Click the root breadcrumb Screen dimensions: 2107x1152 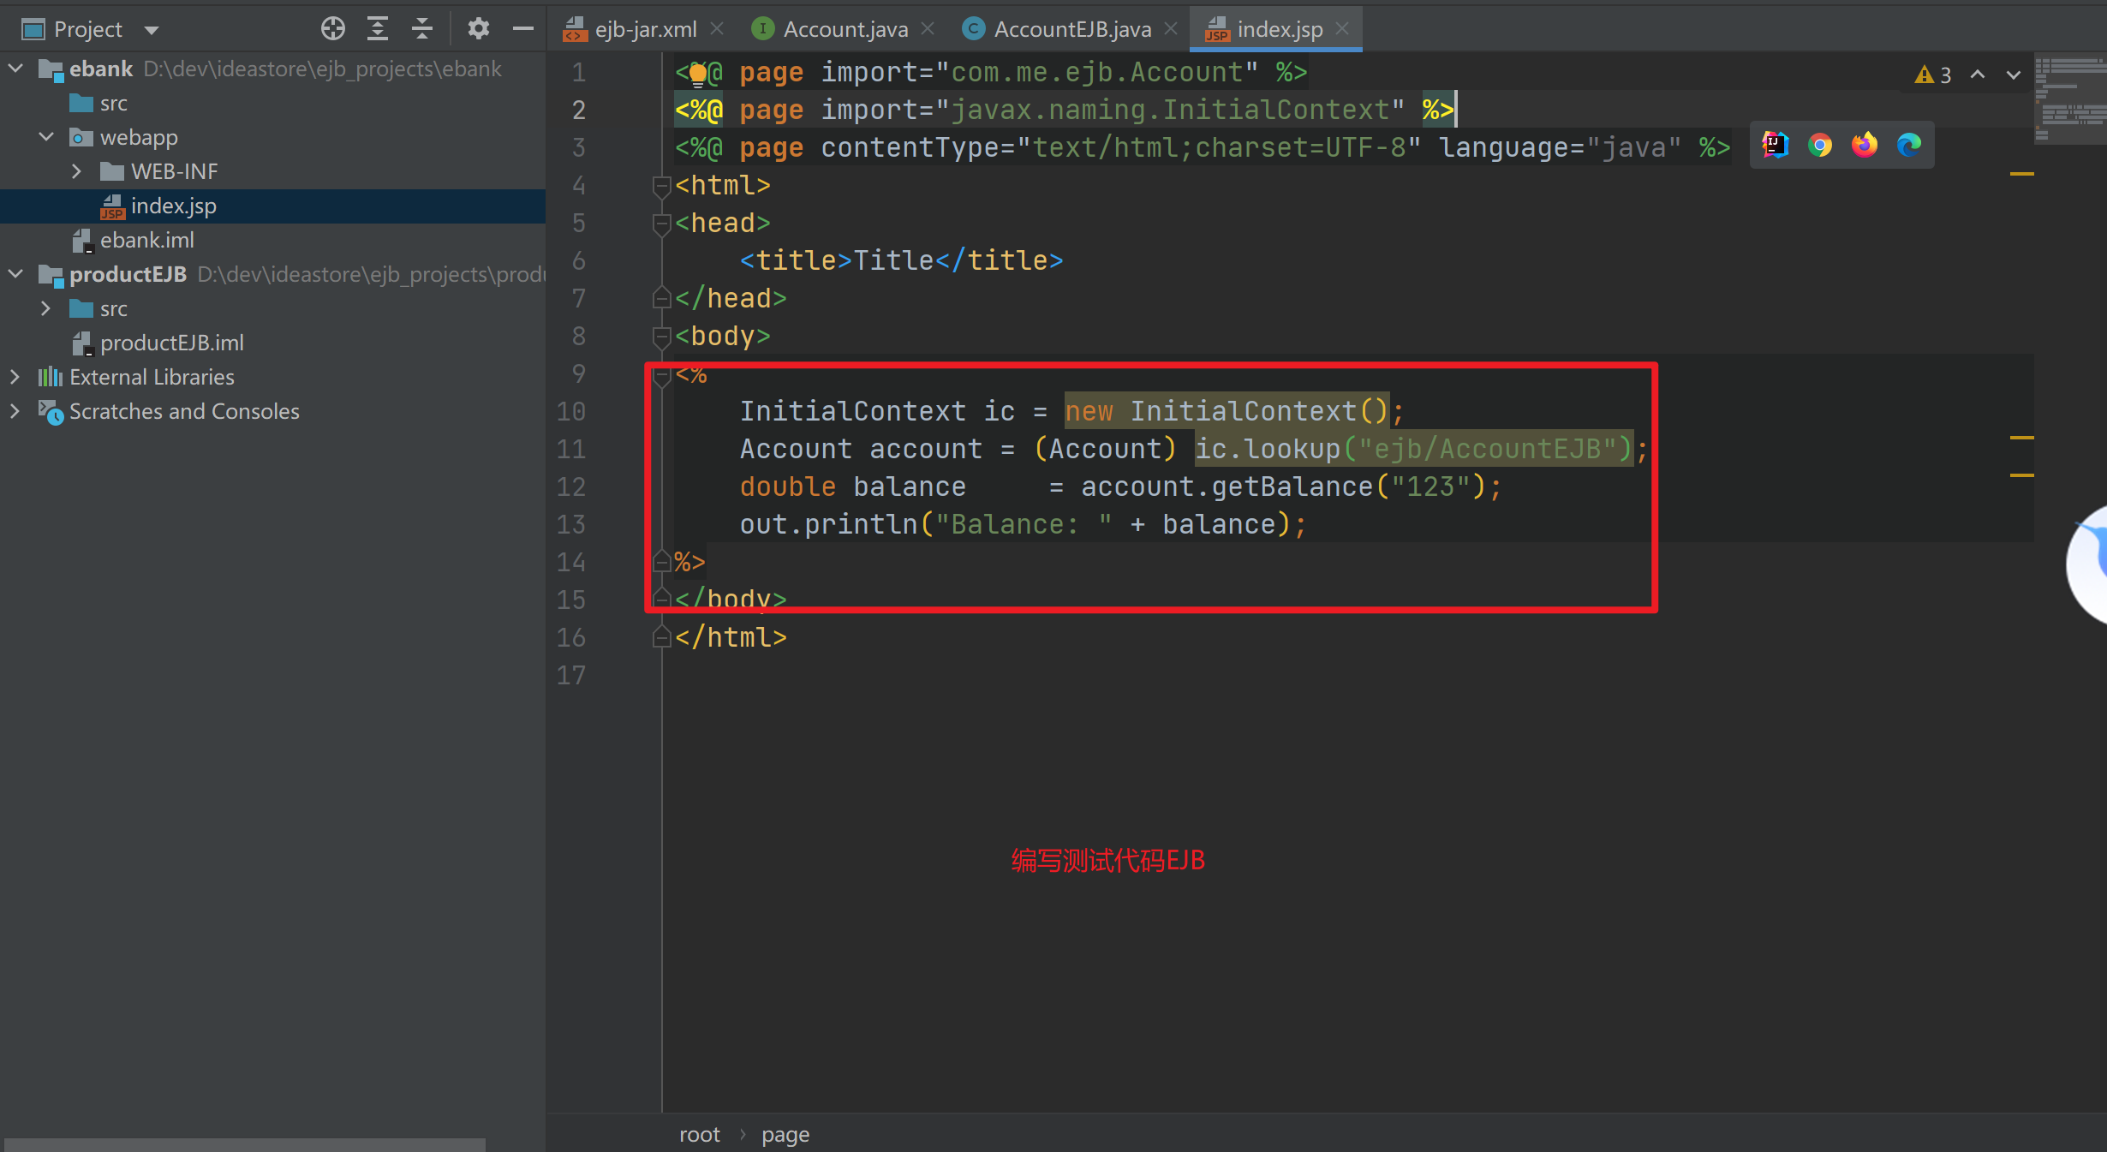(700, 1134)
